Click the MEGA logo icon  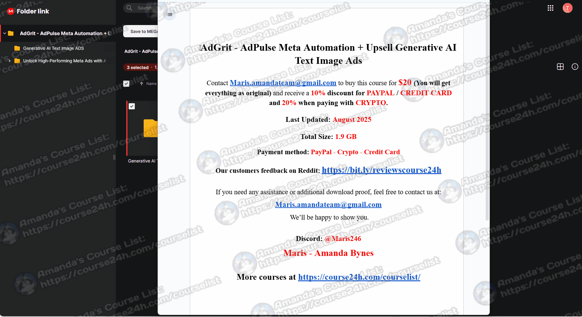[x=11, y=11]
